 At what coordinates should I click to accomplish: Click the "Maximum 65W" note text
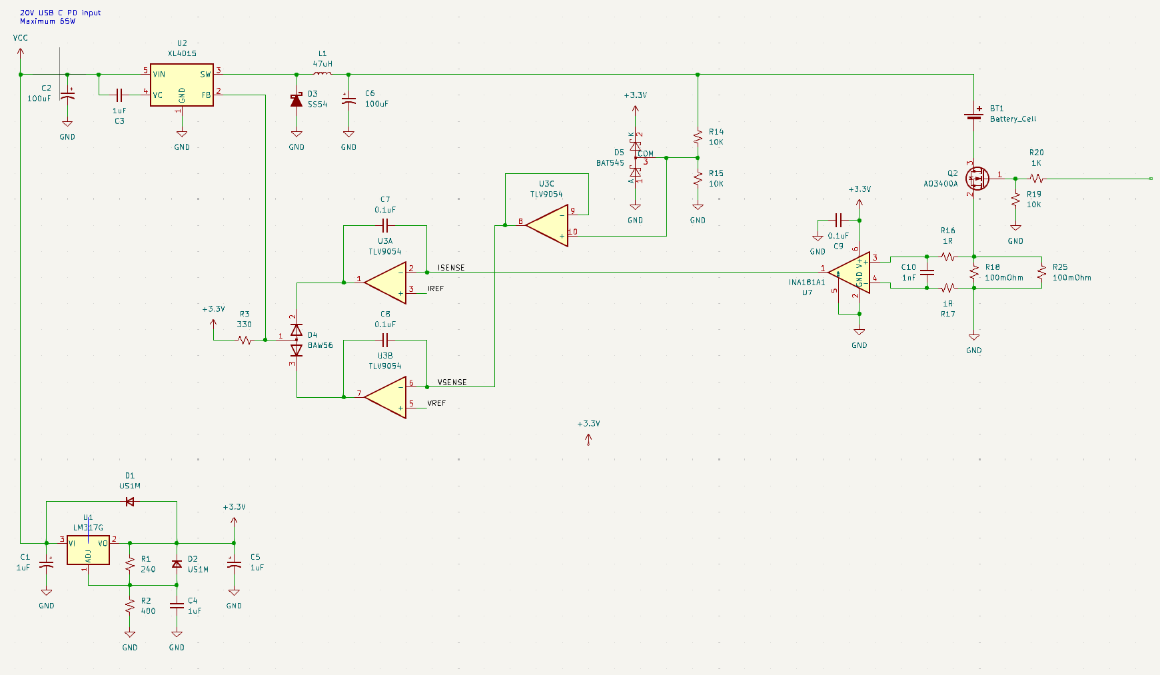pos(47,21)
